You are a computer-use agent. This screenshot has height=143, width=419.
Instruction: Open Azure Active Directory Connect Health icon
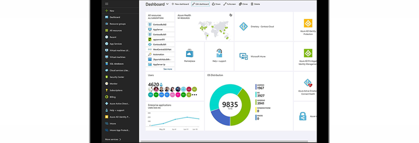[308, 83]
